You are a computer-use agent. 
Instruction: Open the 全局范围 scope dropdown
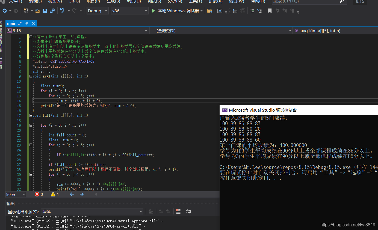221,31
